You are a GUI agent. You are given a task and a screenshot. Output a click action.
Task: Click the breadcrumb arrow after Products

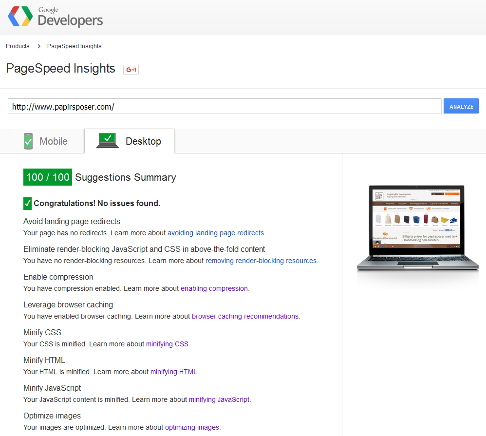[39, 46]
